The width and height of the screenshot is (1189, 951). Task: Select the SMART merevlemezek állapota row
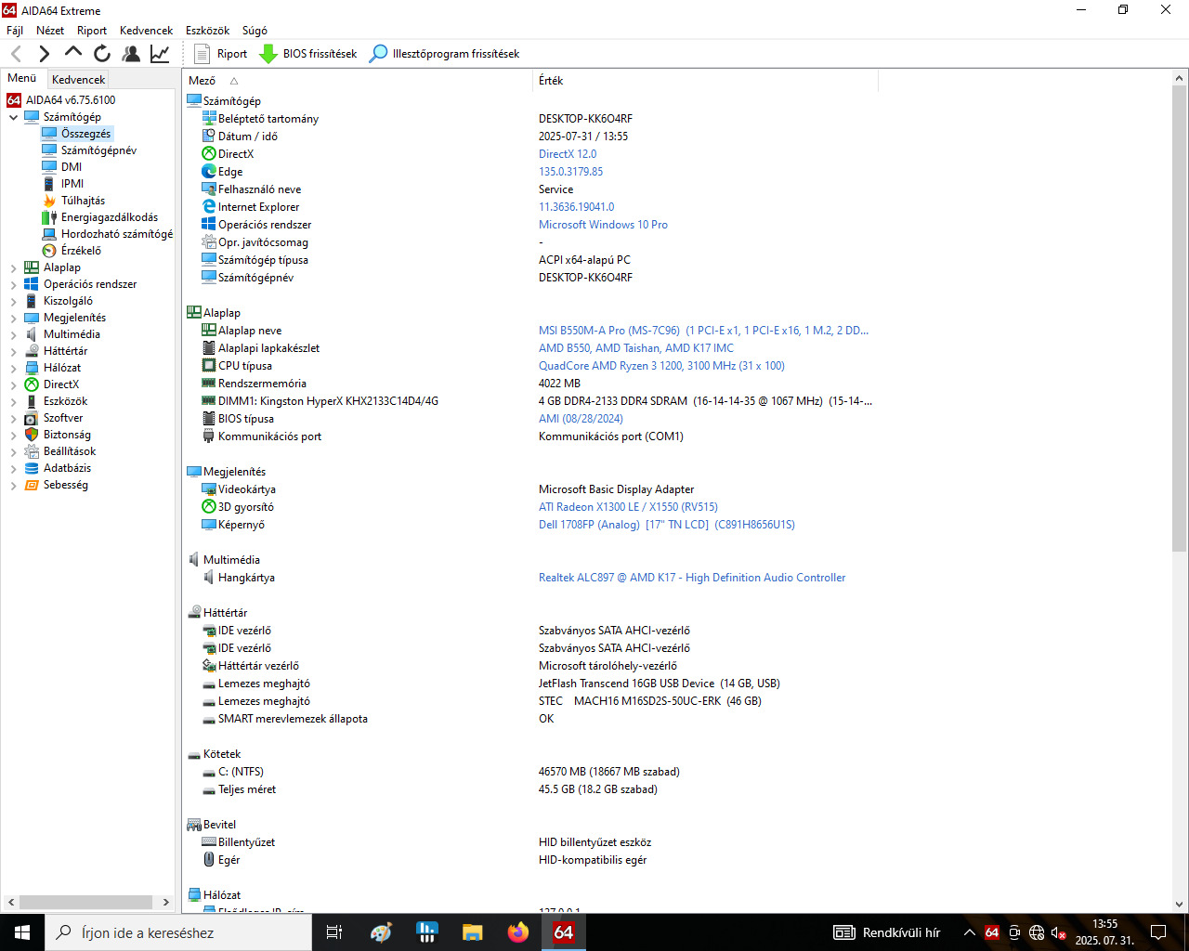[529, 719]
